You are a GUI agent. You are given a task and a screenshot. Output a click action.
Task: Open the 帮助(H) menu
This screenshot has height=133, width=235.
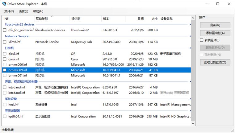[38, 11]
